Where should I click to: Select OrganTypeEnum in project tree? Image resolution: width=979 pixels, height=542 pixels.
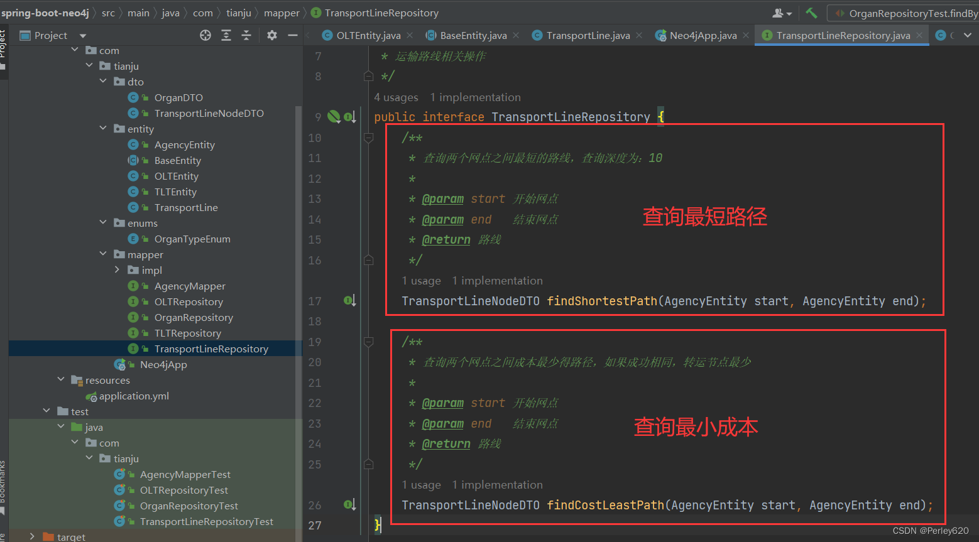pos(192,239)
